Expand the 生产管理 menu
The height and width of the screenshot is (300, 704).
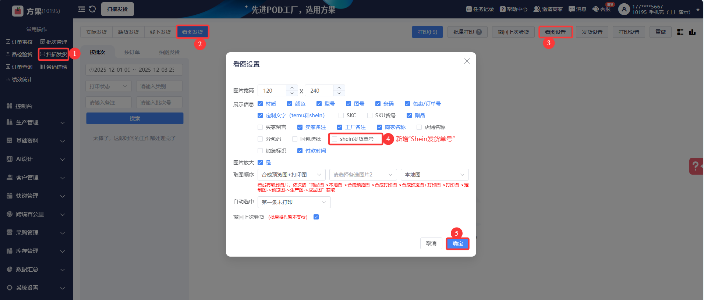pyautogui.click(x=36, y=122)
